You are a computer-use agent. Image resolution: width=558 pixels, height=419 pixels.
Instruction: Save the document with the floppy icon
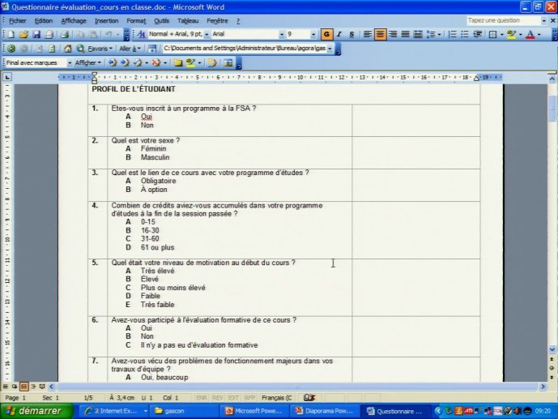36,35
